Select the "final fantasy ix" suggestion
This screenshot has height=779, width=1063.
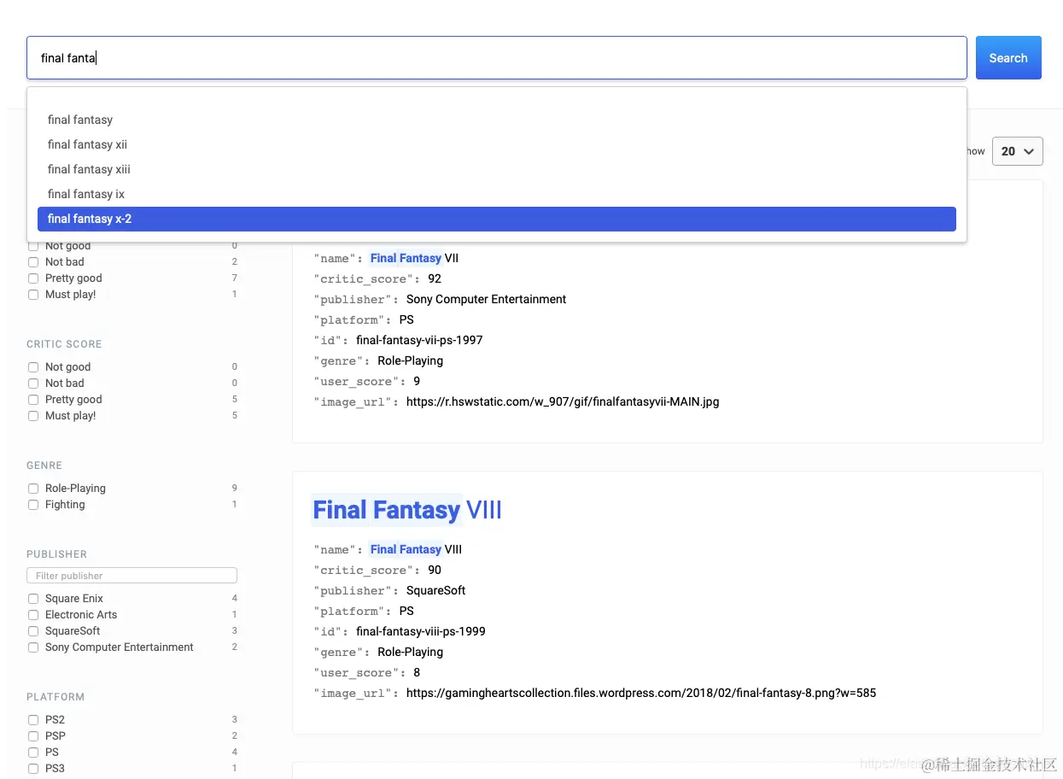(x=496, y=194)
